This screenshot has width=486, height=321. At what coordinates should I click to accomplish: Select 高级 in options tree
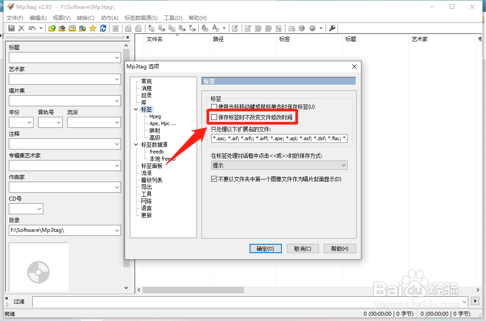pos(155,138)
